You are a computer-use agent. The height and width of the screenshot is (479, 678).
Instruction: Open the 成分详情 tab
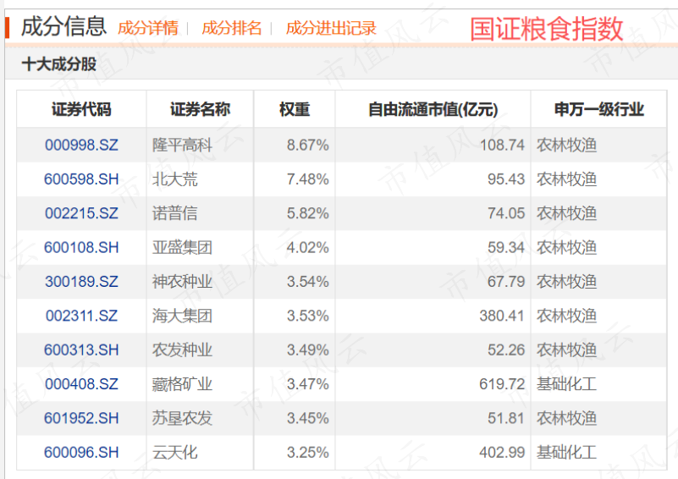(148, 29)
